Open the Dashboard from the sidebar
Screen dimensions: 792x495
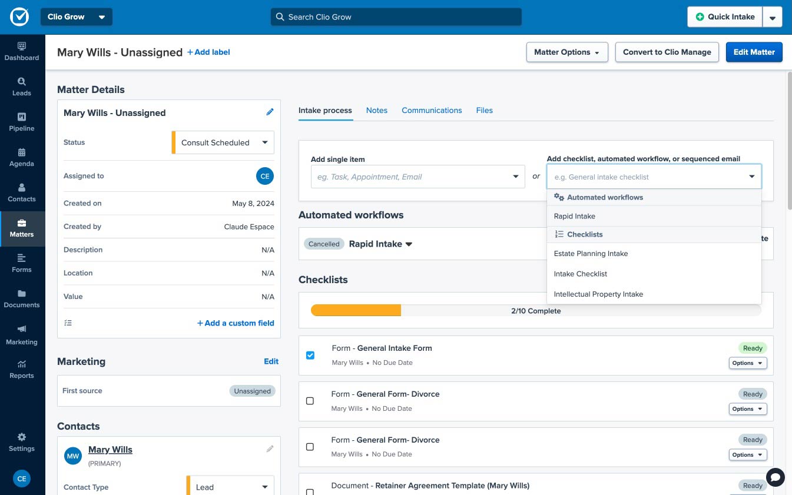(x=22, y=51)
